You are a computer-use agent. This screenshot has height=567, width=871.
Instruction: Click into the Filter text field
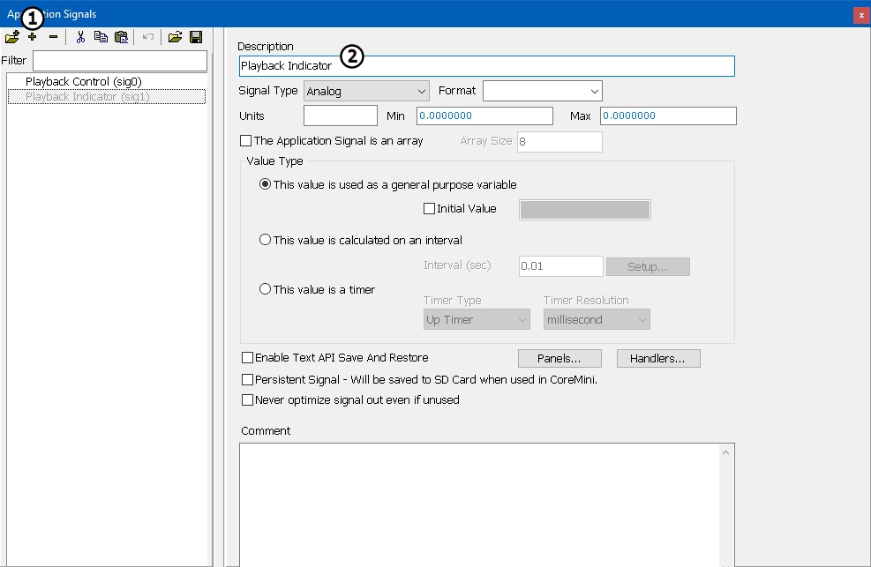119,61
